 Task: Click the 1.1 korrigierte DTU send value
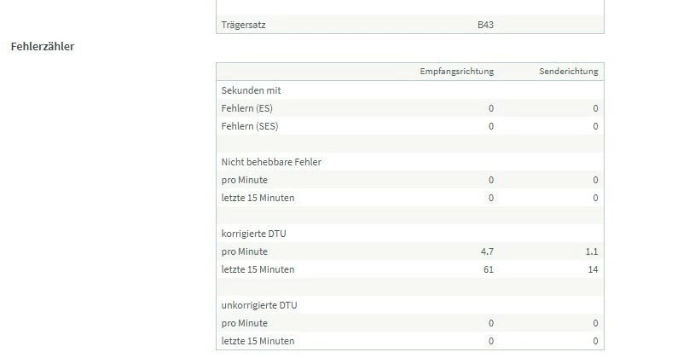592,251
